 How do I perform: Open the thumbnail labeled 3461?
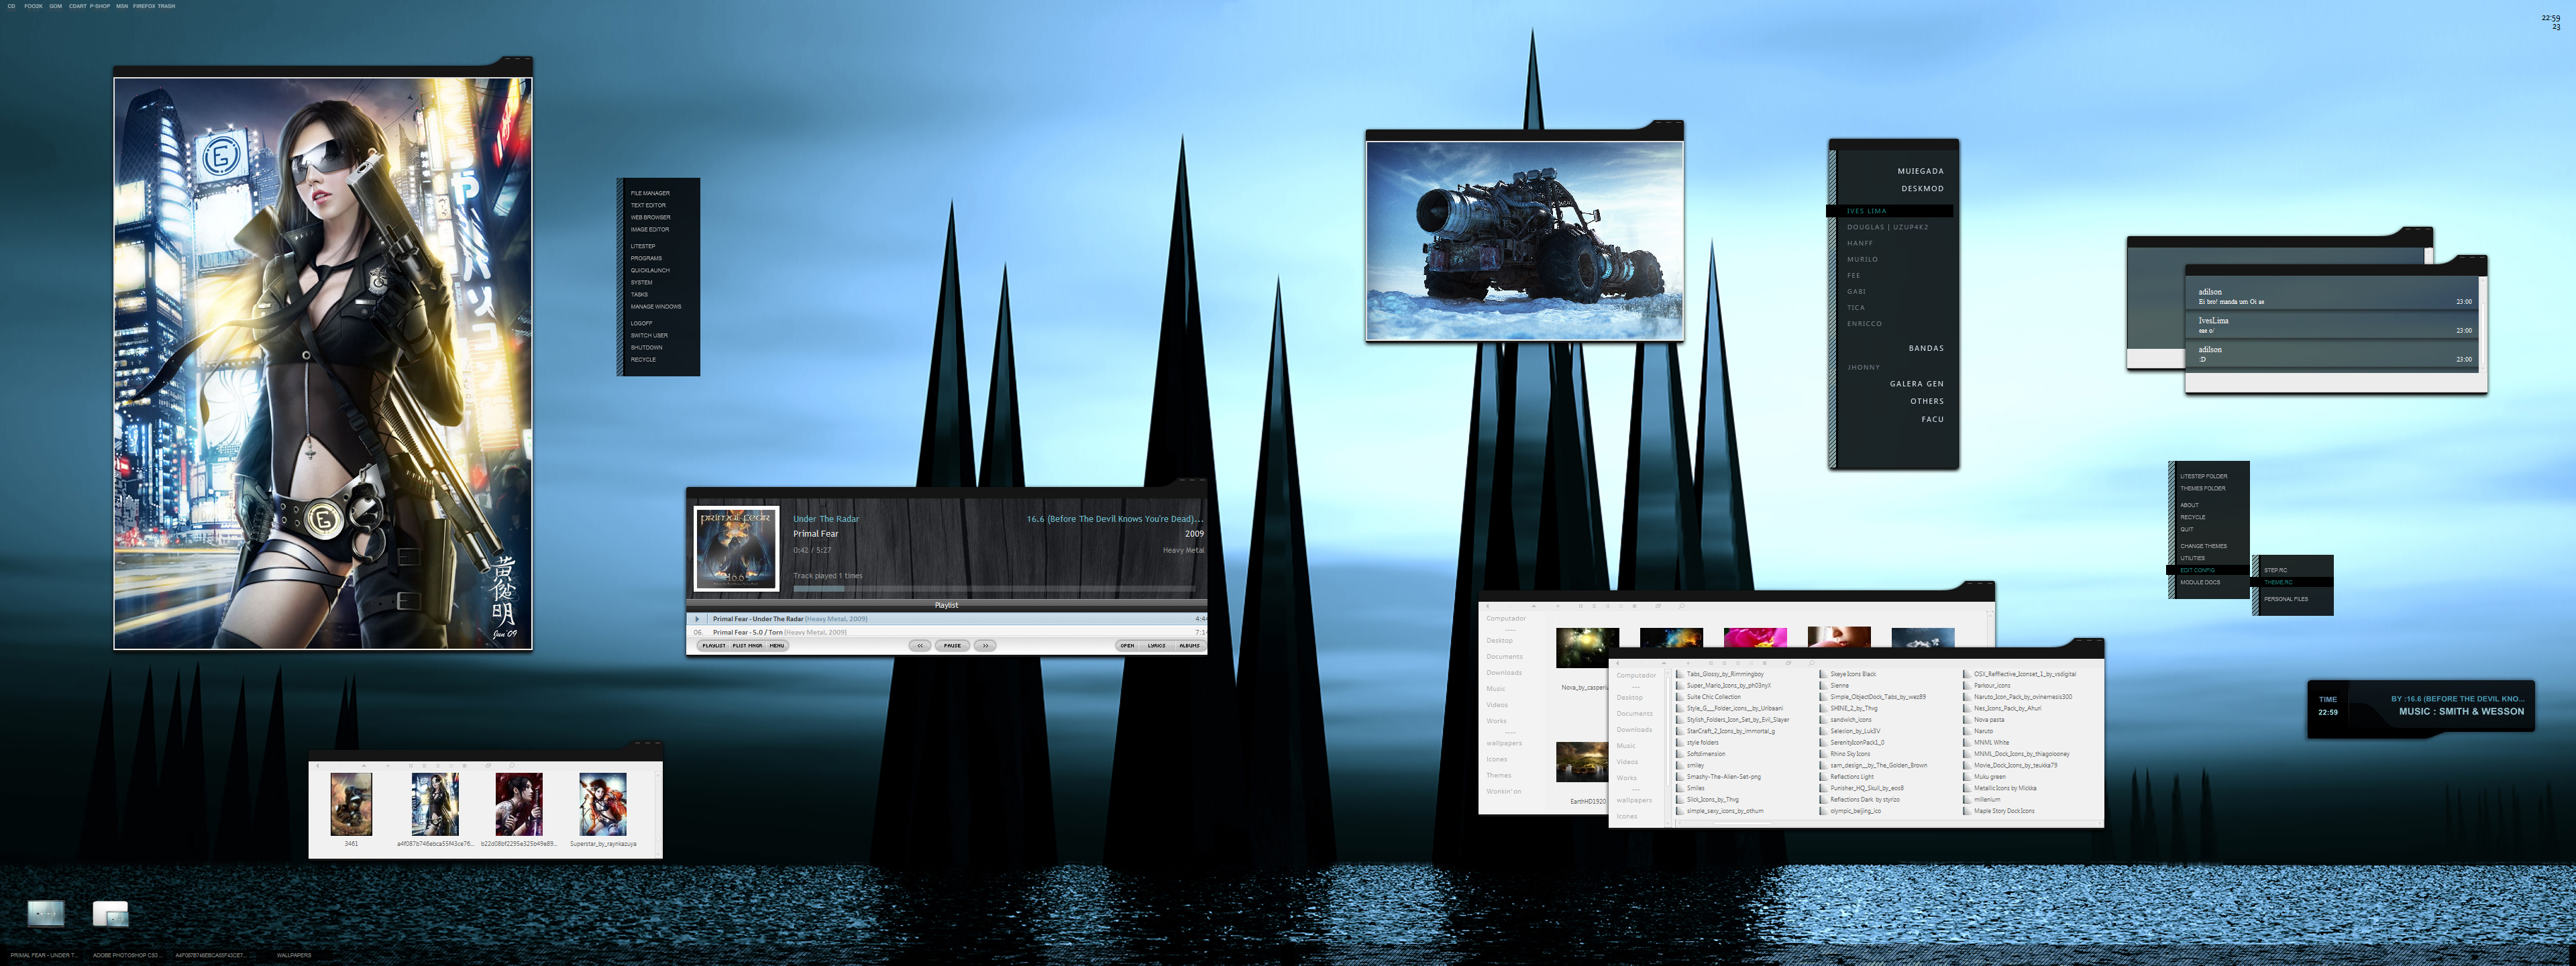(x=351, y=804)
